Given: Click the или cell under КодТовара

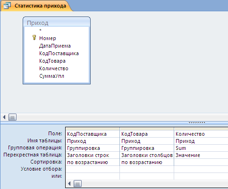Looking at the screenshot, I should click(147, 176).
